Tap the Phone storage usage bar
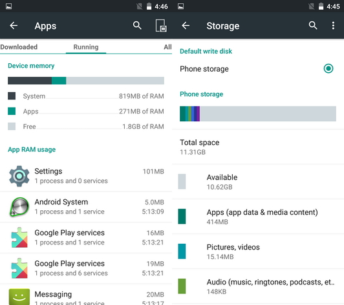This screenshot has width=344, height=305. (x=258, y=113)
